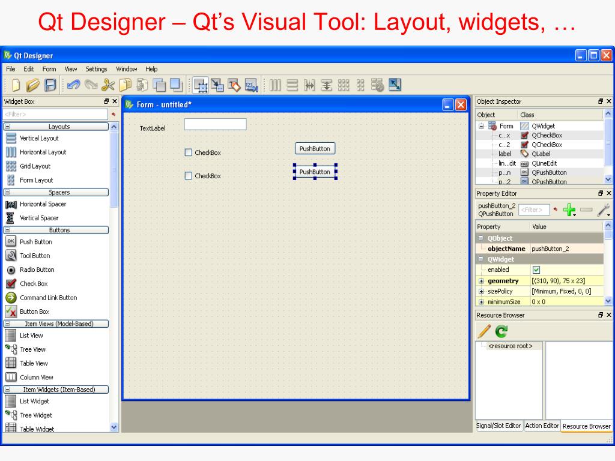Activate the Edit Widgets mode toolbar icon
The height and width of the screenshot is (461, 615).
click(x=201, y=85)
